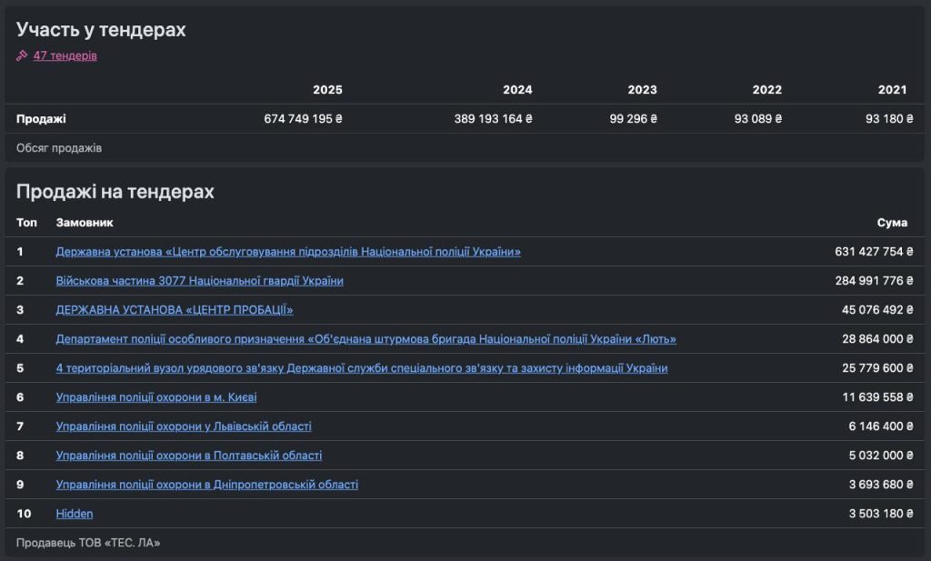This screenshot has height=561, width=931.
Task: Open the 47 тендерів link
Action: pos(65,55)
